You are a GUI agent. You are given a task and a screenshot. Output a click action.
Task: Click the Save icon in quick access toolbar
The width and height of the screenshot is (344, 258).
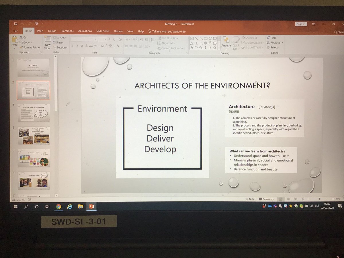tap(15, 24)
